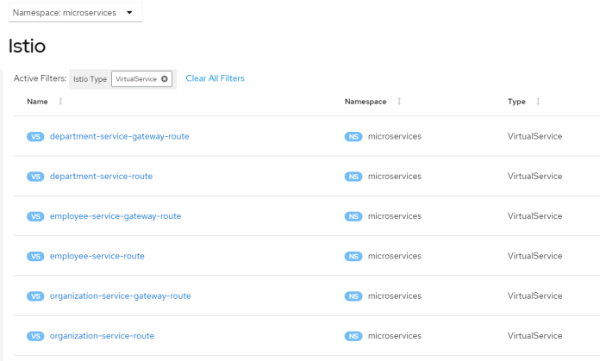Click NS badge in employee-service-gateway-route row
The height and width of the screenshot is (361, 600).
pyautogui.click(x=353, y=216)
